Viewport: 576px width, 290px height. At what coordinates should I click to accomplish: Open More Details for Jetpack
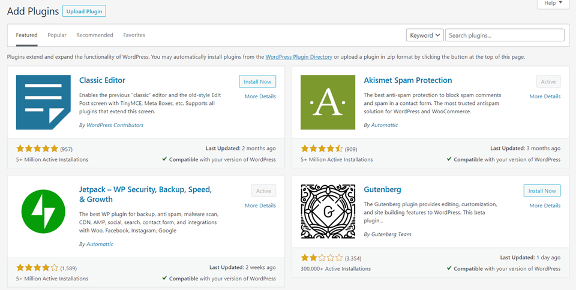260,206
